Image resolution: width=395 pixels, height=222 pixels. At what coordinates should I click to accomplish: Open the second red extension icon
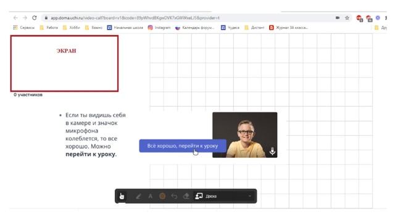point(369,18)
